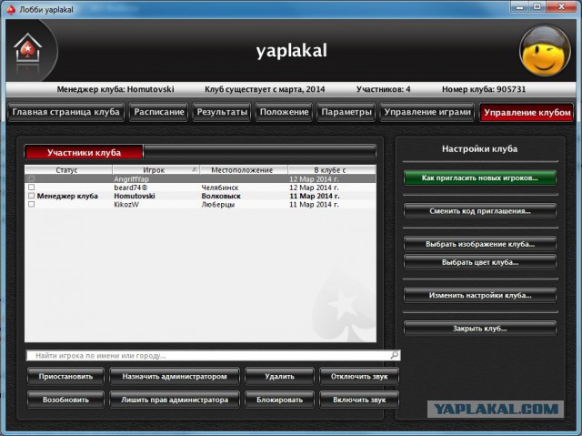Select player name Homutovski in list
Image resolution: width=582 pixels, height=436 pixels.
coord(135,196)
